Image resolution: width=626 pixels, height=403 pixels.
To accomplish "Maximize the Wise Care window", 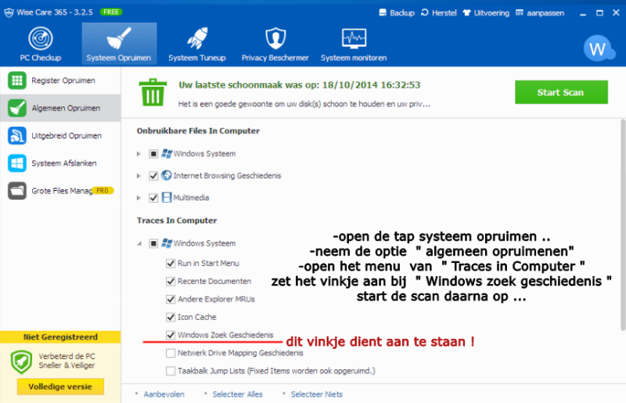I will (599, 13).
